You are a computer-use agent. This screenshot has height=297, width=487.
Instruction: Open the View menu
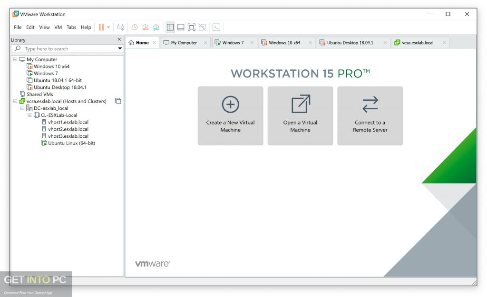click(x=44, y=27)
